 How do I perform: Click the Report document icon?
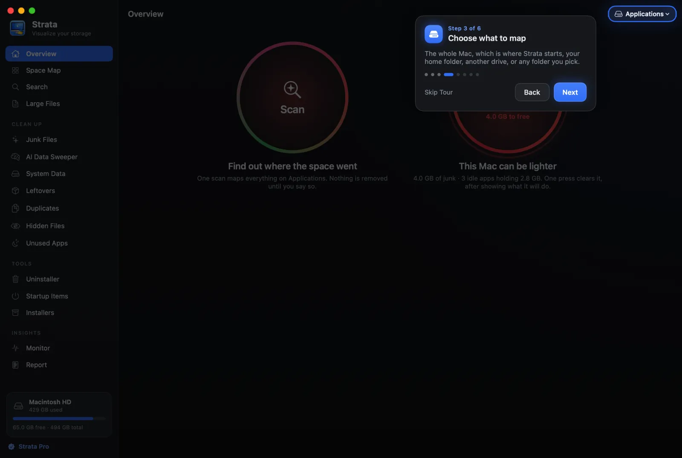16,365
